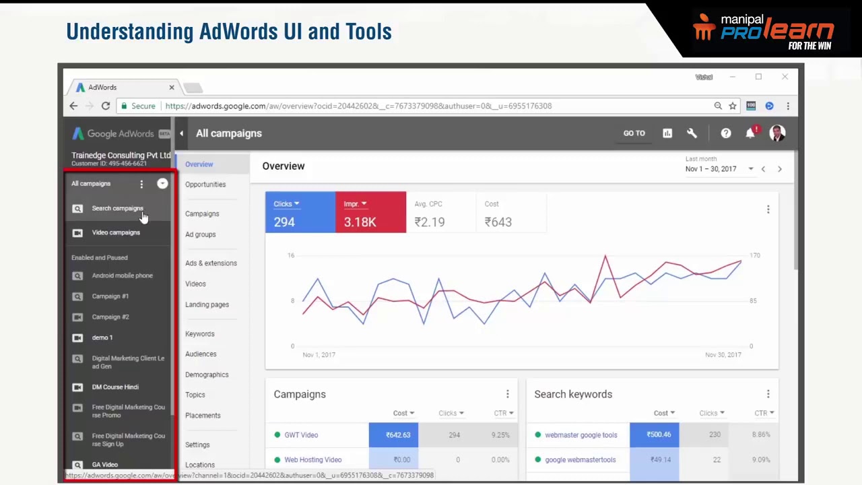Click the user profile avatar
This screenshot has height=485, width=862.
pos(777,133)
